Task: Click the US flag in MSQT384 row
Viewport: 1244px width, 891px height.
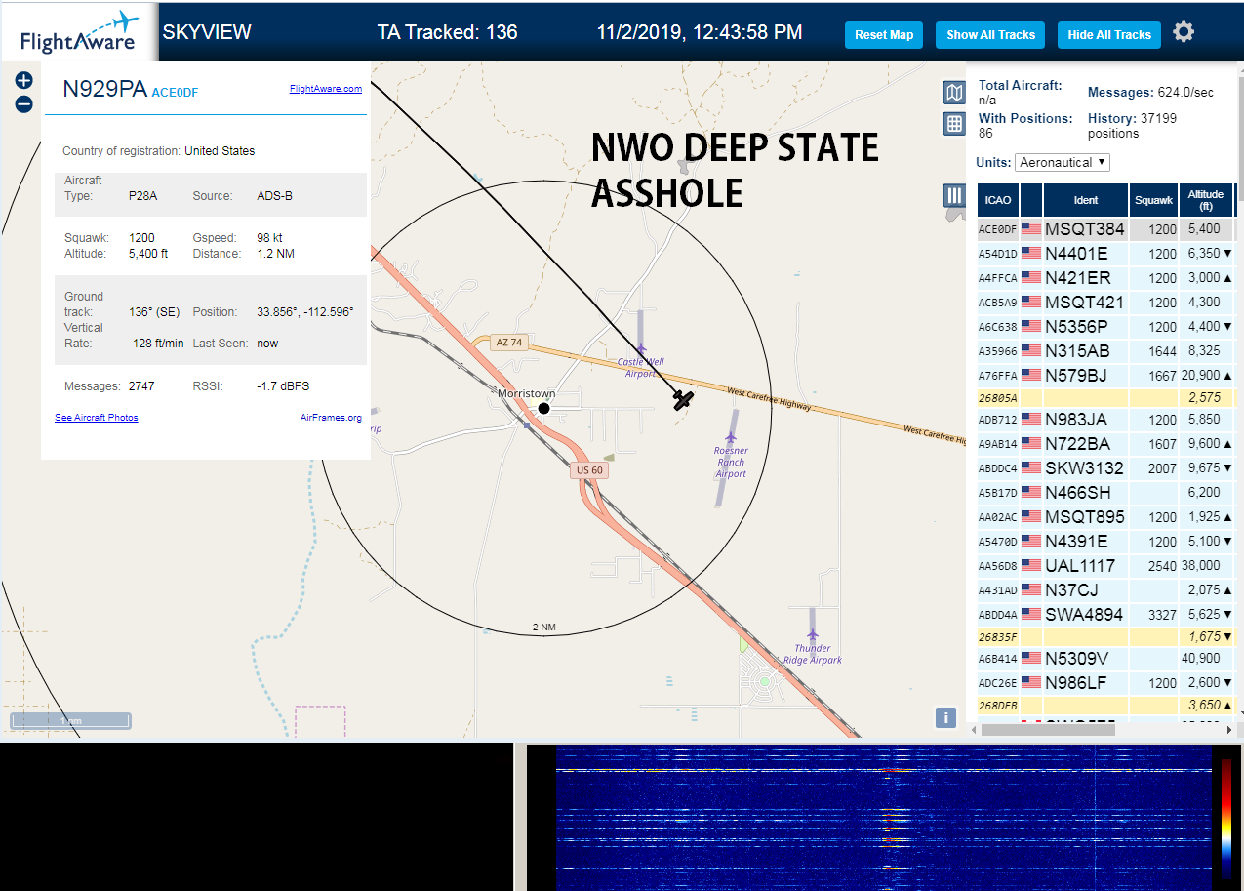Action: point(1031,229)
